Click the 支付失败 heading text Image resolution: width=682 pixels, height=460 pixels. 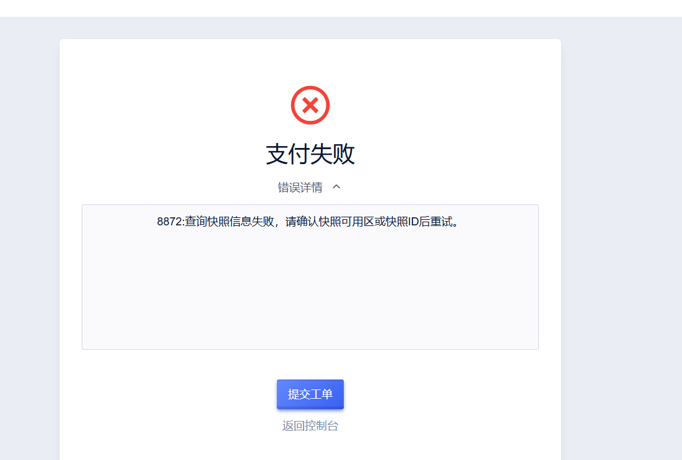pyautogui.click(x=310, y=154)
